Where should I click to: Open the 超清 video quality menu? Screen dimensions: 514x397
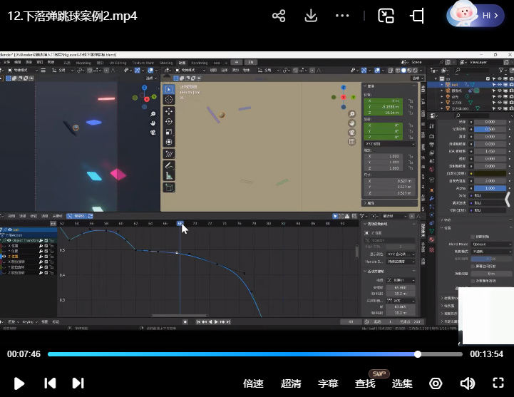(x=291, y=383)
